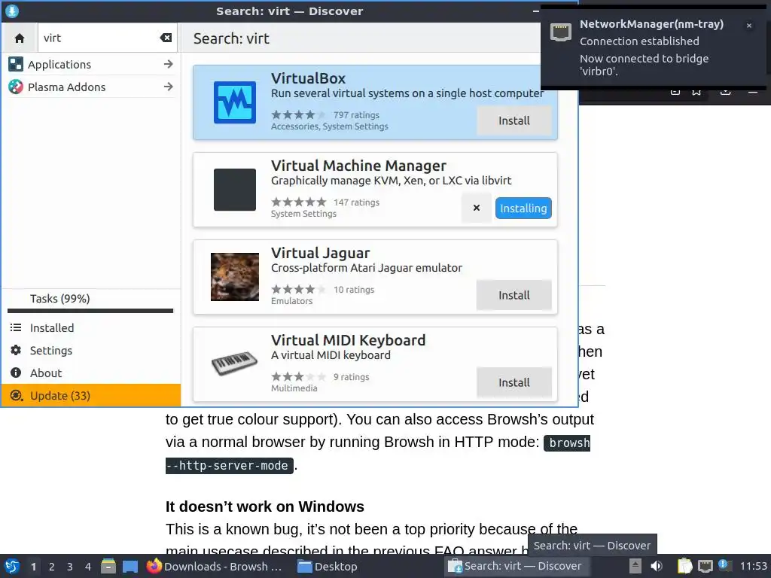Install VirtualBox

[x=513, y=120]
